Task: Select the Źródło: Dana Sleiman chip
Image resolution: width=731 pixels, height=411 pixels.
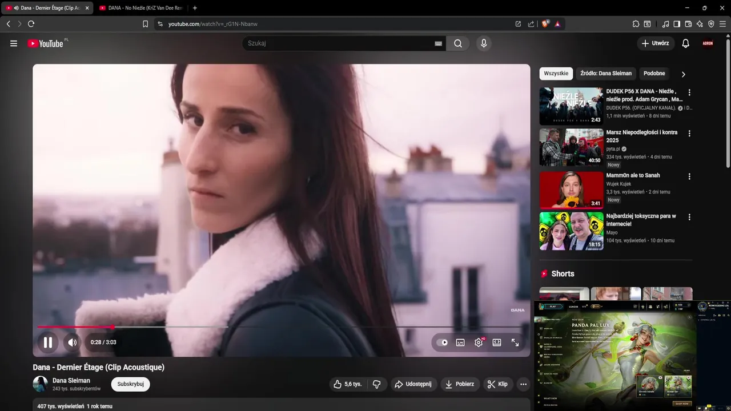Action: click(x=606, y=74)
